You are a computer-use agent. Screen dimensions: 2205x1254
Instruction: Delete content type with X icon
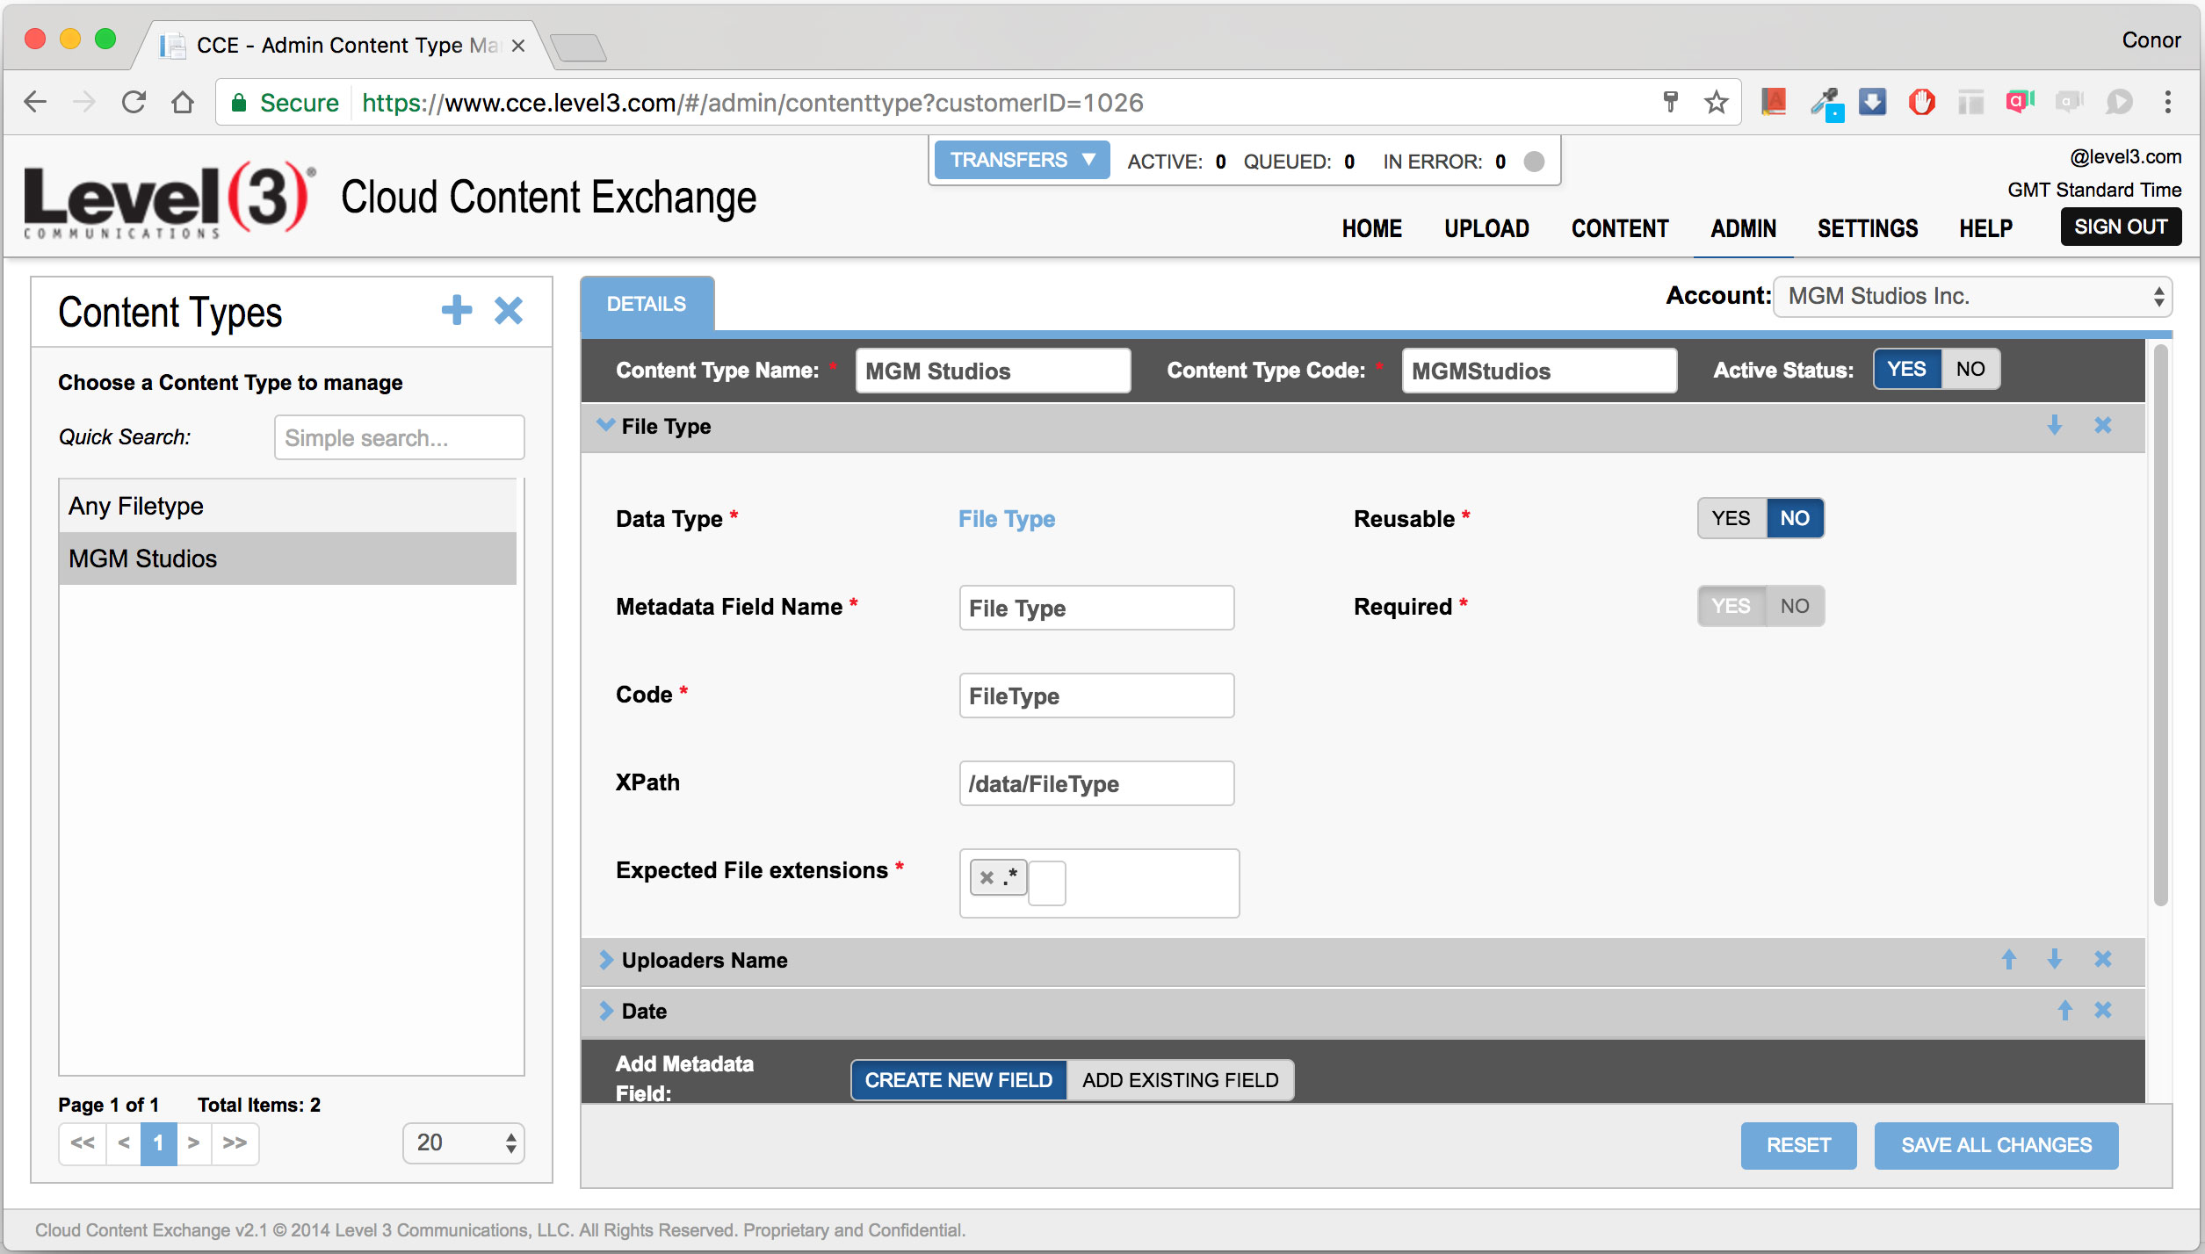click(x=509, y=310)
